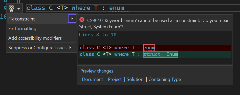
Task: Apply fix to Containing Type
Action: (165, 79)
